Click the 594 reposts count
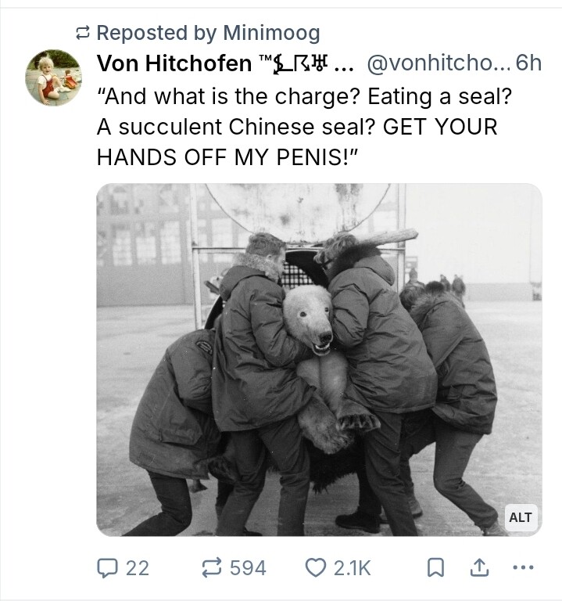The width and height of the screenshot is (562, 601). coord(248,567)
